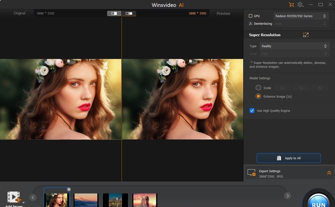Select the Scale radio button

[258, 88]
